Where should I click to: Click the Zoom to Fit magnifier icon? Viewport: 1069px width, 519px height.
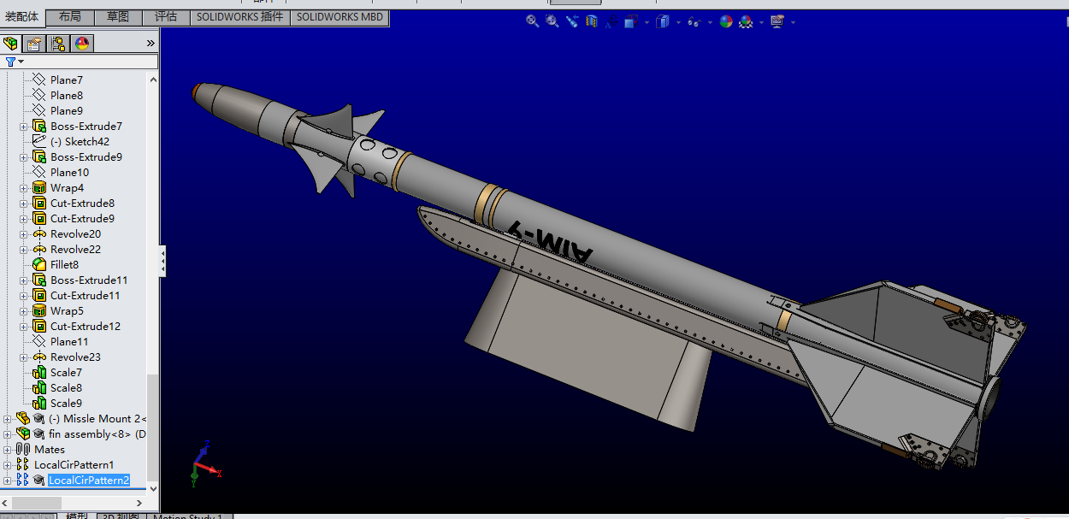click(532, 21)
